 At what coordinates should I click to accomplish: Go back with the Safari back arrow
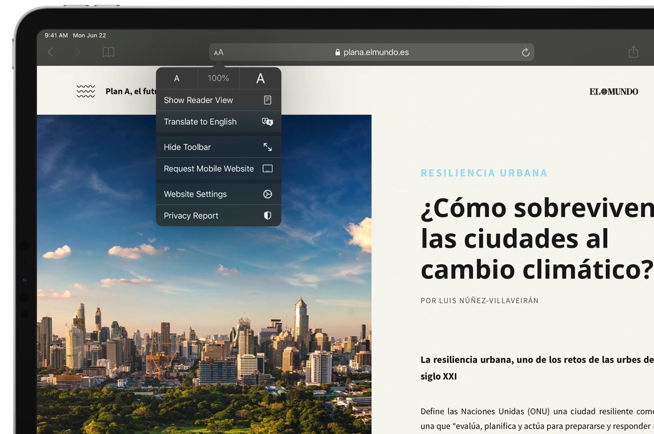[51, 52]
